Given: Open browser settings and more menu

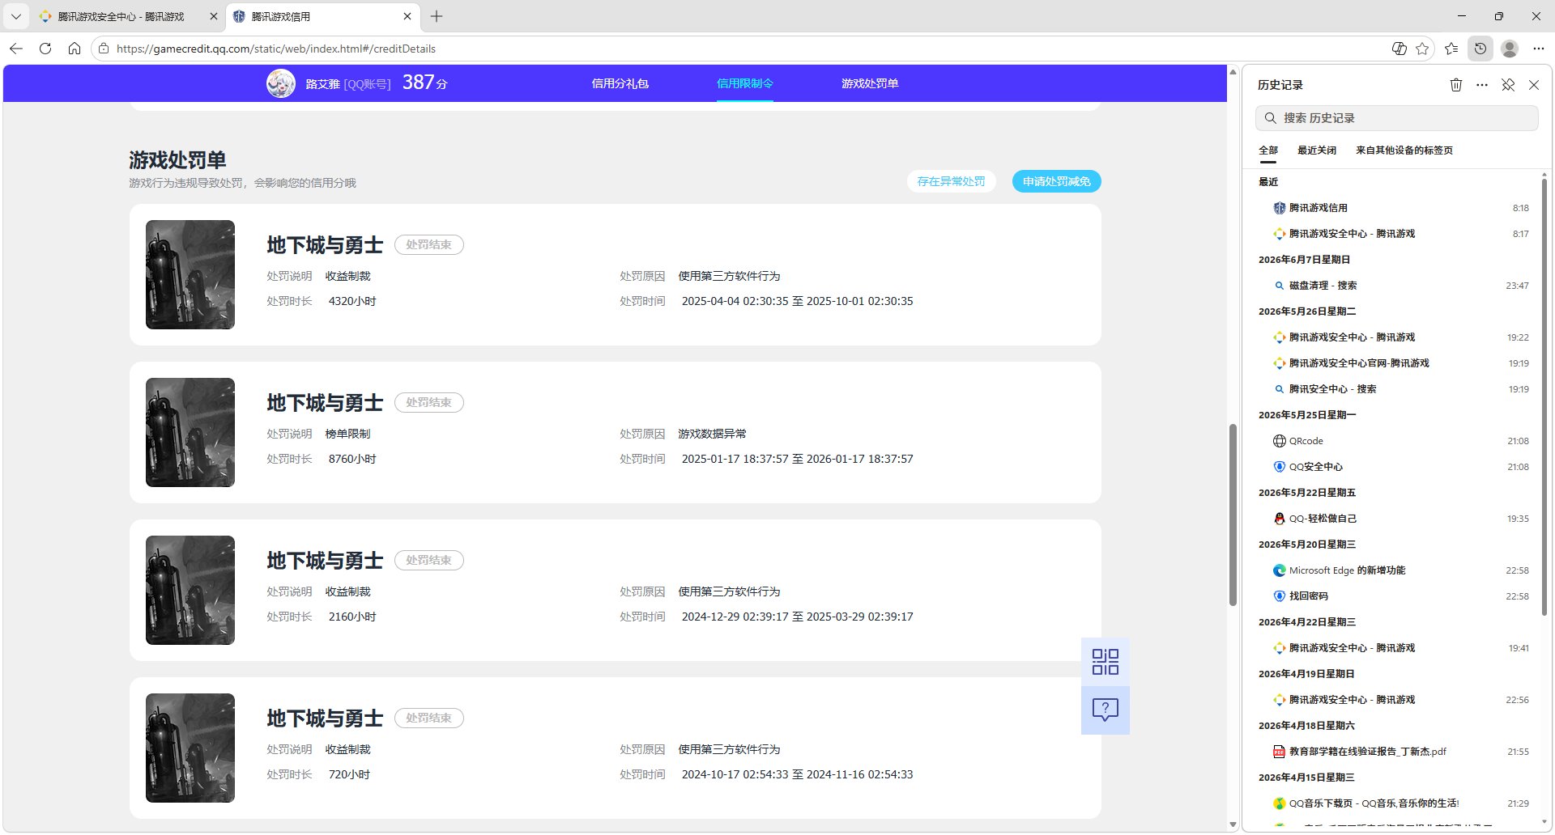Looking at the screenshot, I should [1539, 49].
